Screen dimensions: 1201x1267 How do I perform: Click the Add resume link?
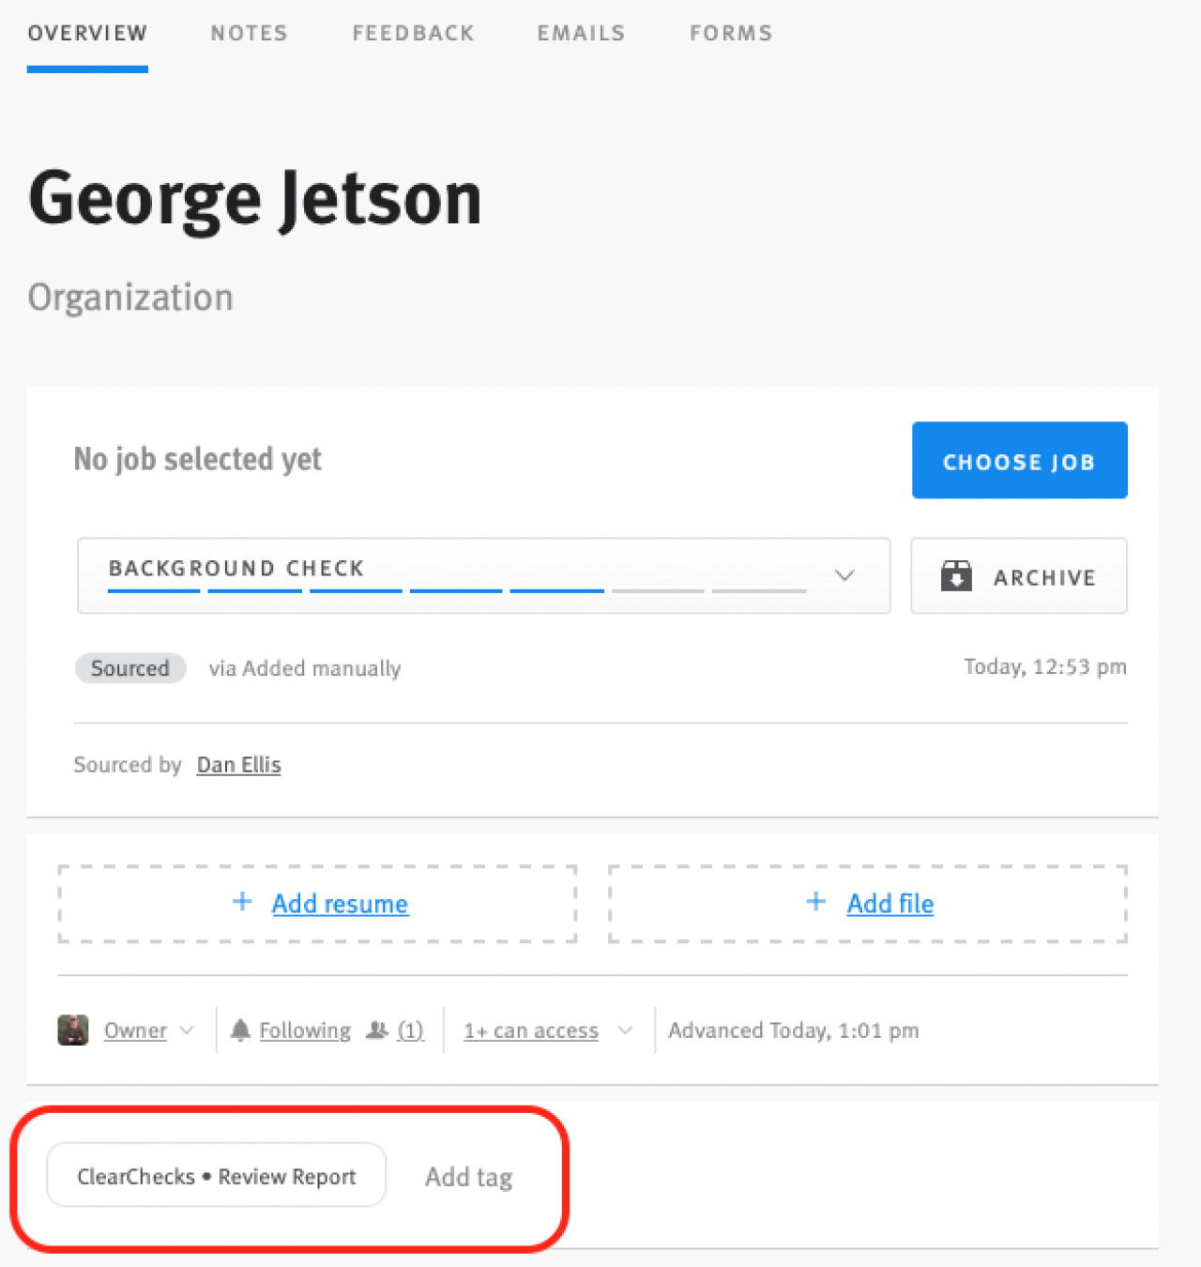pyautogui.click(x=340, y=904)
